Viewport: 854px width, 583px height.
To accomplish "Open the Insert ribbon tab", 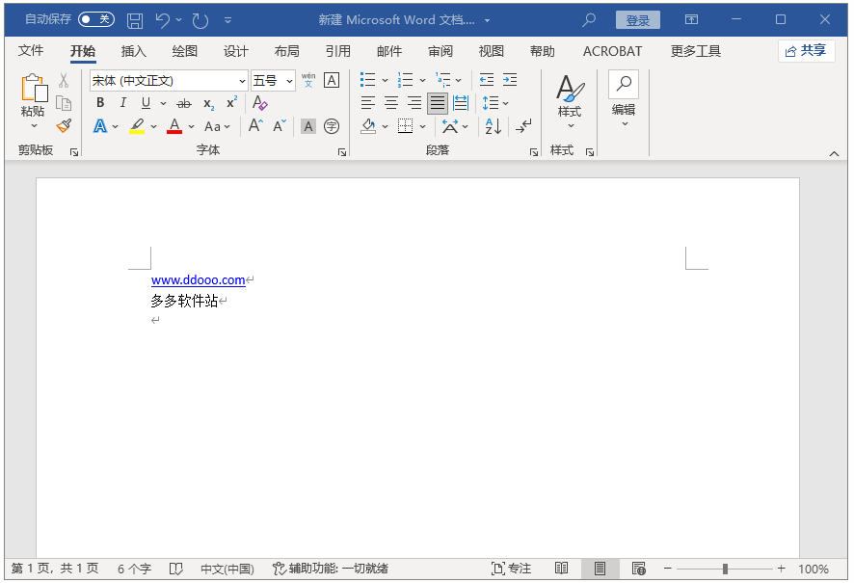I will pos(134,51).
